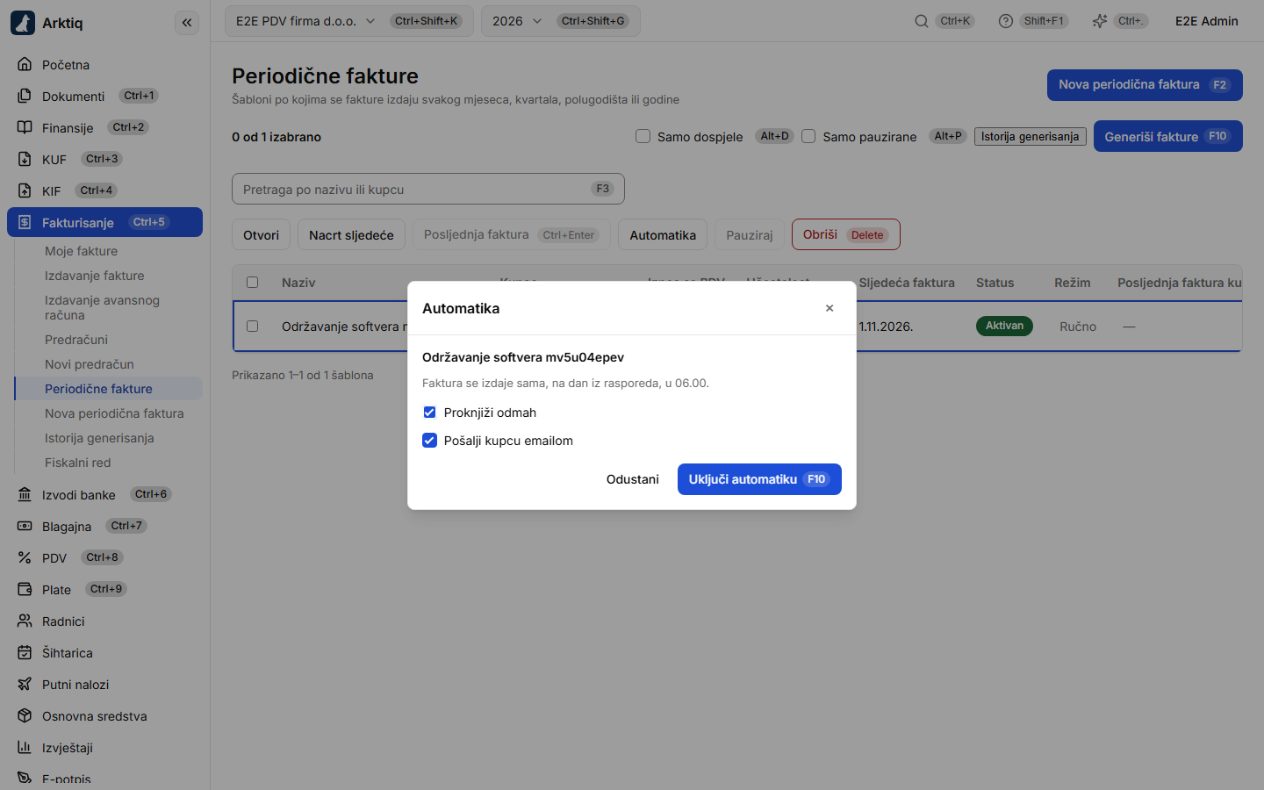This screenshot has height=790, width=1264.
Task: Click the Aktivan status badge
Action: tap(1005, 326)
